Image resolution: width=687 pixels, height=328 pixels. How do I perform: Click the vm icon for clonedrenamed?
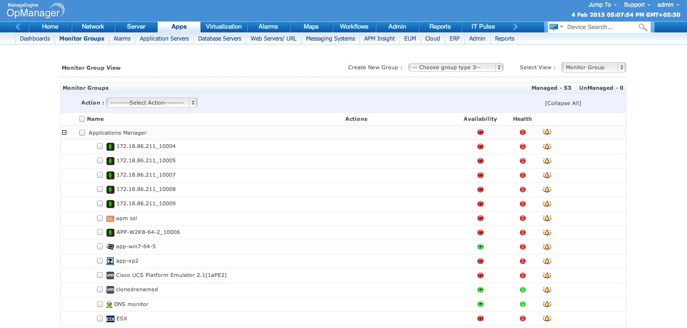point(110,290)
